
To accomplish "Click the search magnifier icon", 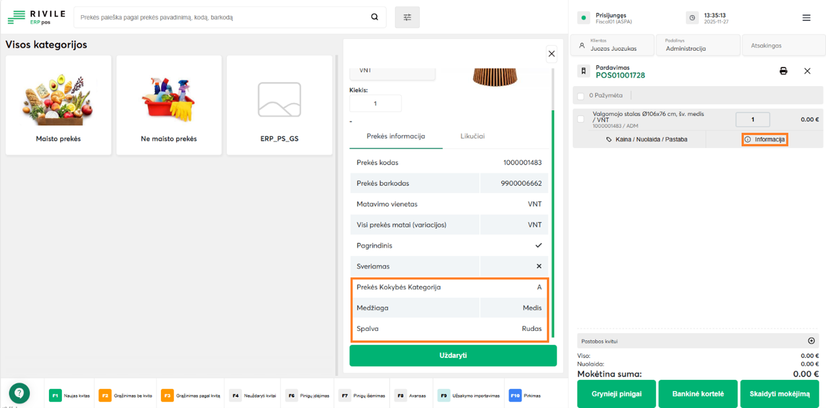I will coord(374,17).
